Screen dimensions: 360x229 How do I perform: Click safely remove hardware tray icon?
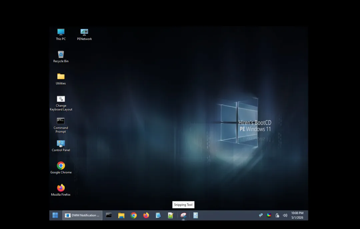pos(277,215)
